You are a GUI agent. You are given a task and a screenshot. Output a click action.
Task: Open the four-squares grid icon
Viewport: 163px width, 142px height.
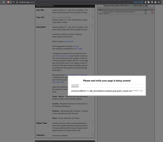[x=155, y=2]
